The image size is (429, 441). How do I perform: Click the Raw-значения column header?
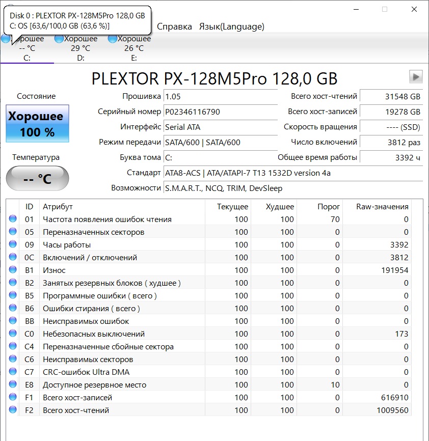[377, 207]
